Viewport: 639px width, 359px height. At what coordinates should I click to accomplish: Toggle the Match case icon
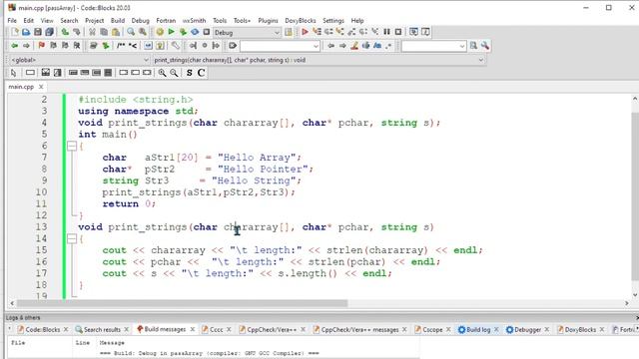[x=377, y=46]
